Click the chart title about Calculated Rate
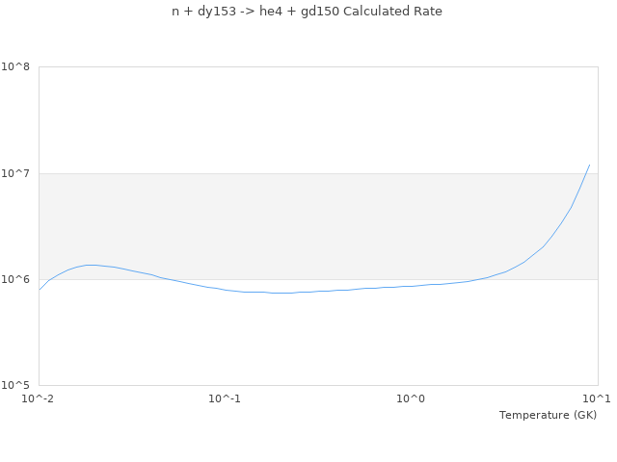Screen dimensions: 617x462 (x=307, y=12)
